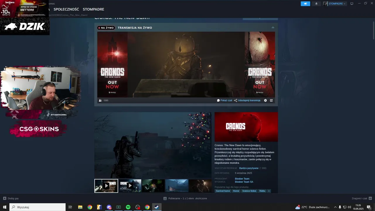Viewport: 375px width, 211px height.
Task: Click the Horror tag
Action: pos(236,191)
